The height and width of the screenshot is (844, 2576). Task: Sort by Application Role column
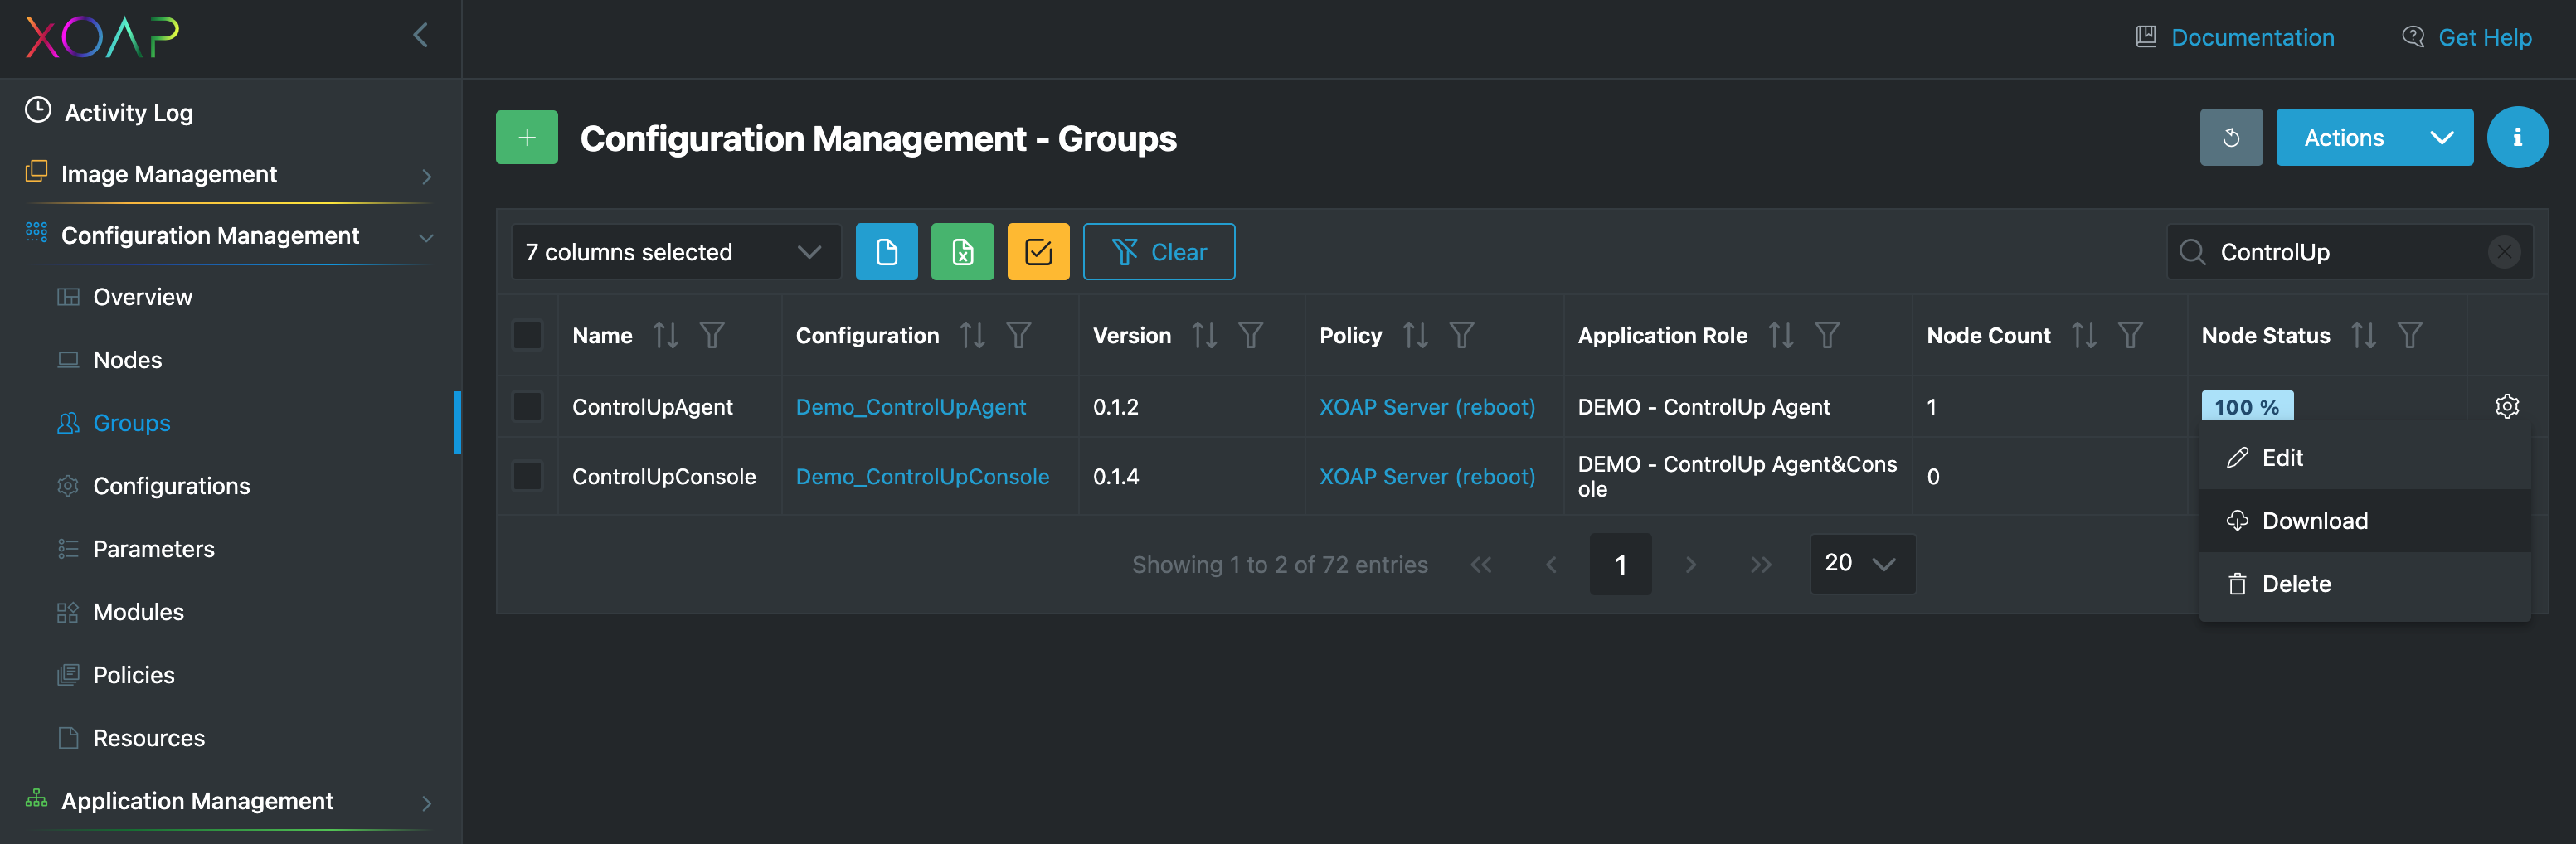click(1781, 335)
